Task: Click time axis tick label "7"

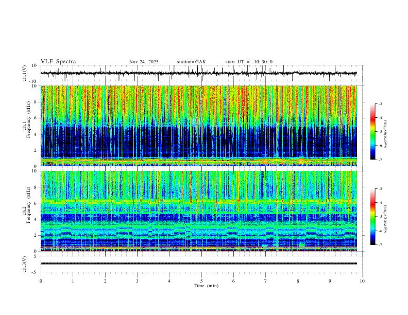Action: [x=266, y=281]
